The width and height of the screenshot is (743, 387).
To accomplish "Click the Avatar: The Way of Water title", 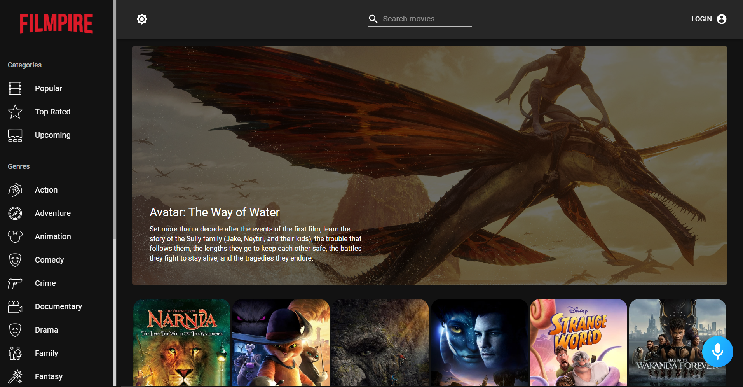I will click(215, 212).
